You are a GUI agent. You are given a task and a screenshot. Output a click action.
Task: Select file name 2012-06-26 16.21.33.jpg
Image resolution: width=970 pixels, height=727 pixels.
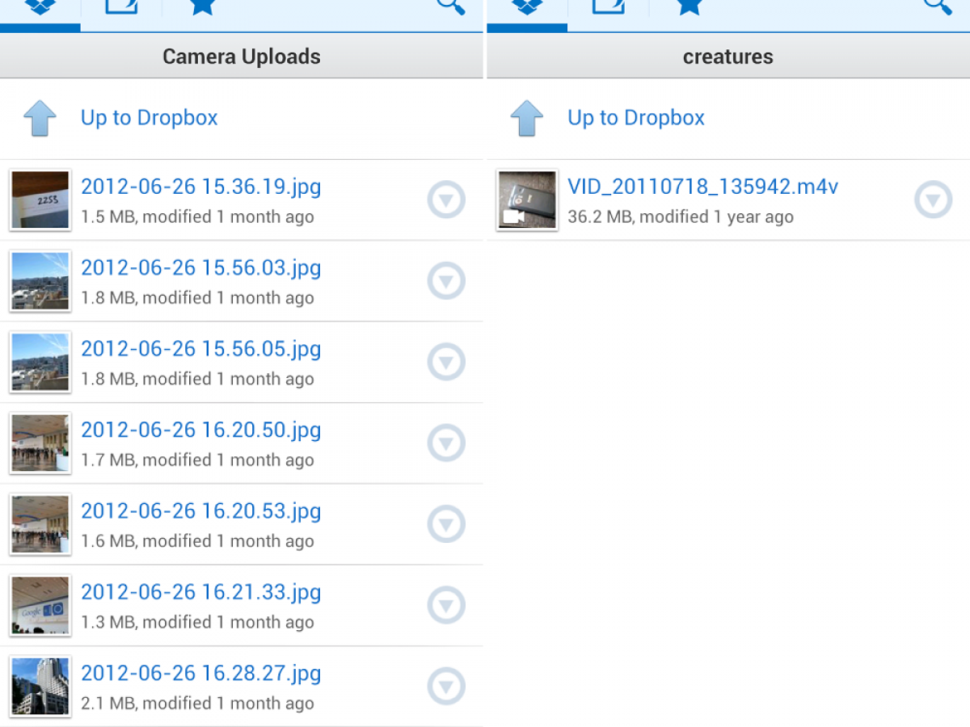(x=201, y=592)
